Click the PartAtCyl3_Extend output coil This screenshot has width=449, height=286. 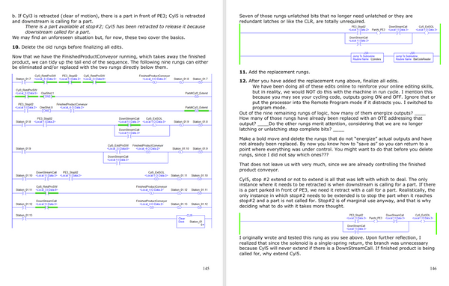(196, 111)
